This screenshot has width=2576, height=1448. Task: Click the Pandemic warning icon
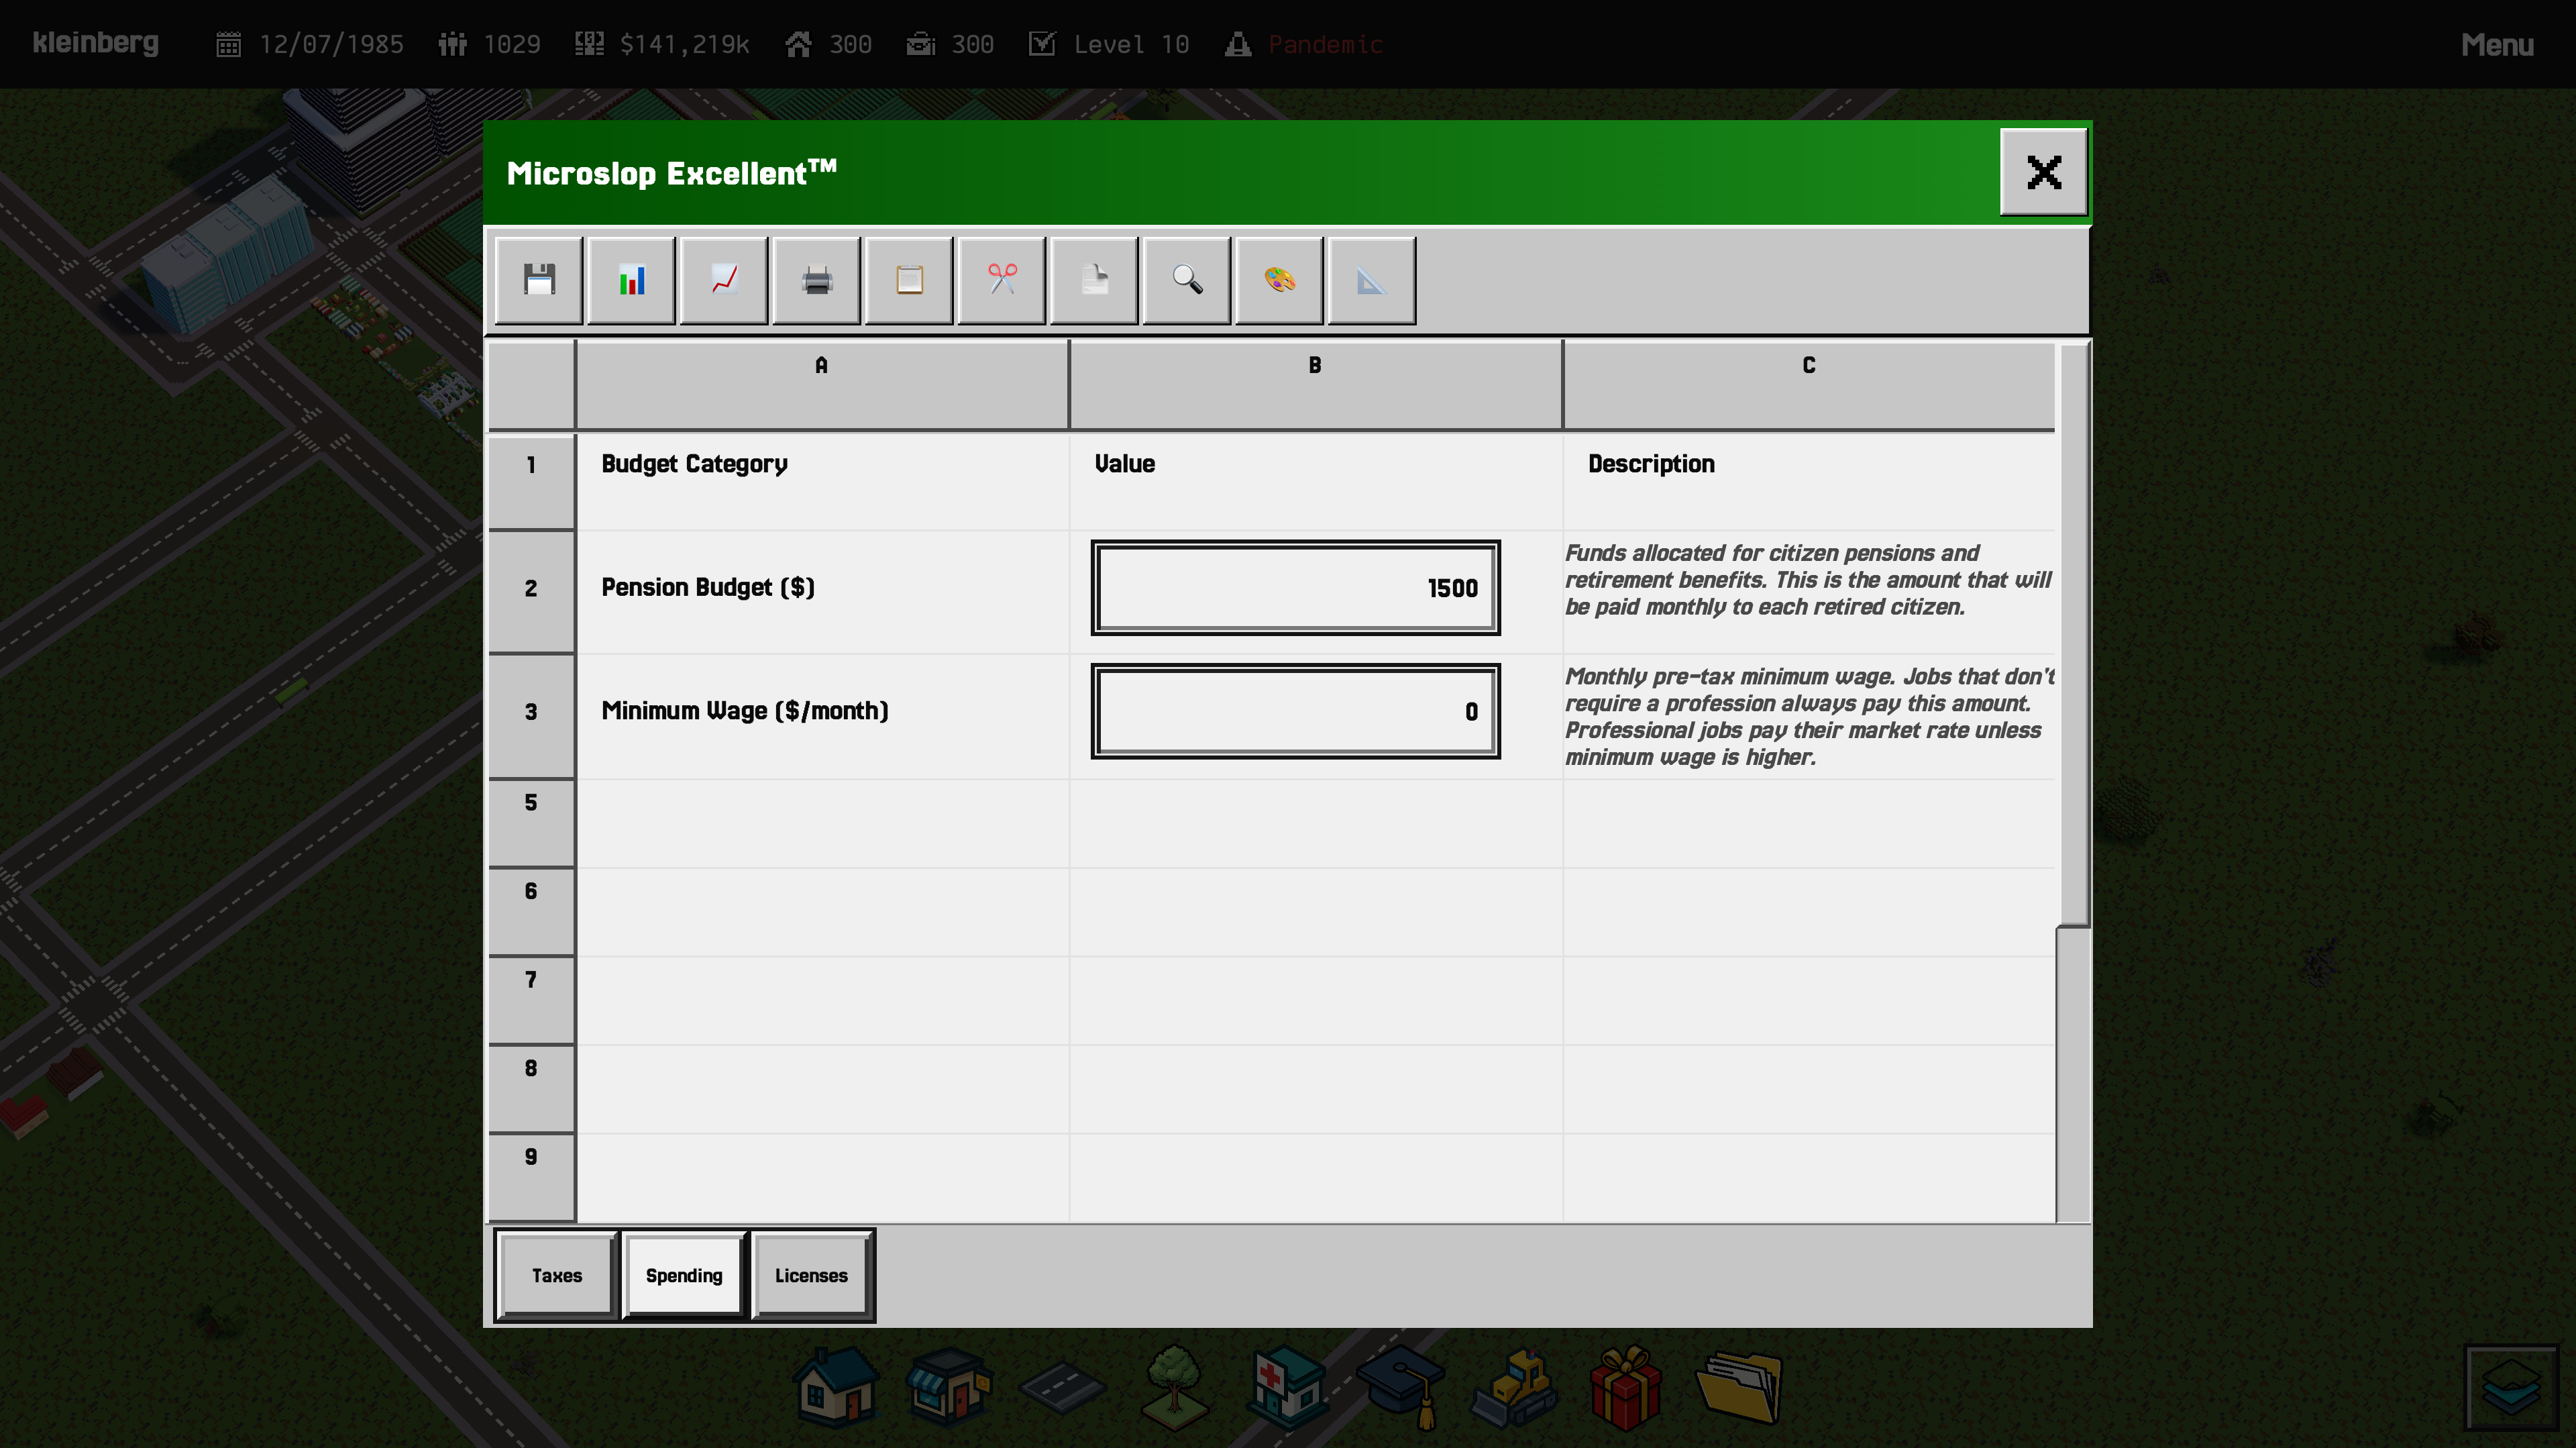click(1238, 44)
